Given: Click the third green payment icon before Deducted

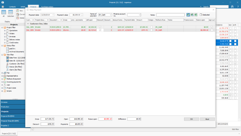Looking at the screenshot, I should point(196,15).
